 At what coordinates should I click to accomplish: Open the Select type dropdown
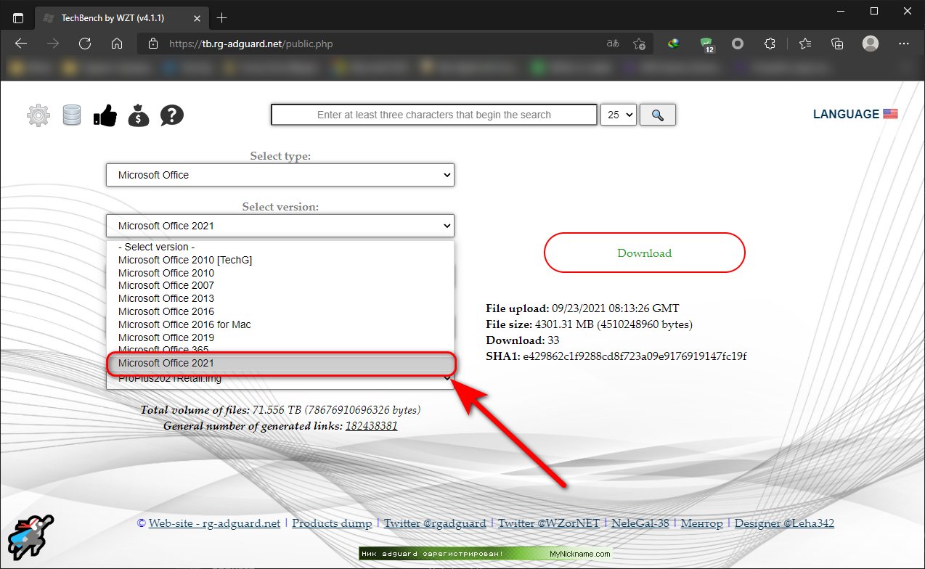click(x=280, y=175)
